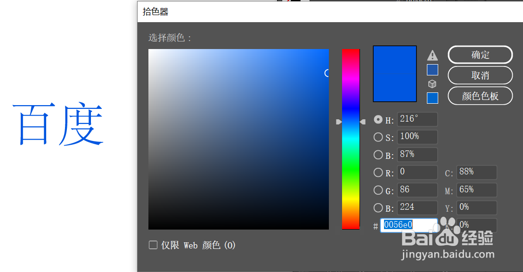The height and width of the screenshot is (272, 523).
Task: Open the 颜色色板 button
Action: (480, 96)
